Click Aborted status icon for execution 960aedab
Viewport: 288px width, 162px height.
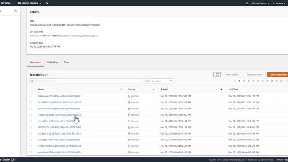pos(129,96)
